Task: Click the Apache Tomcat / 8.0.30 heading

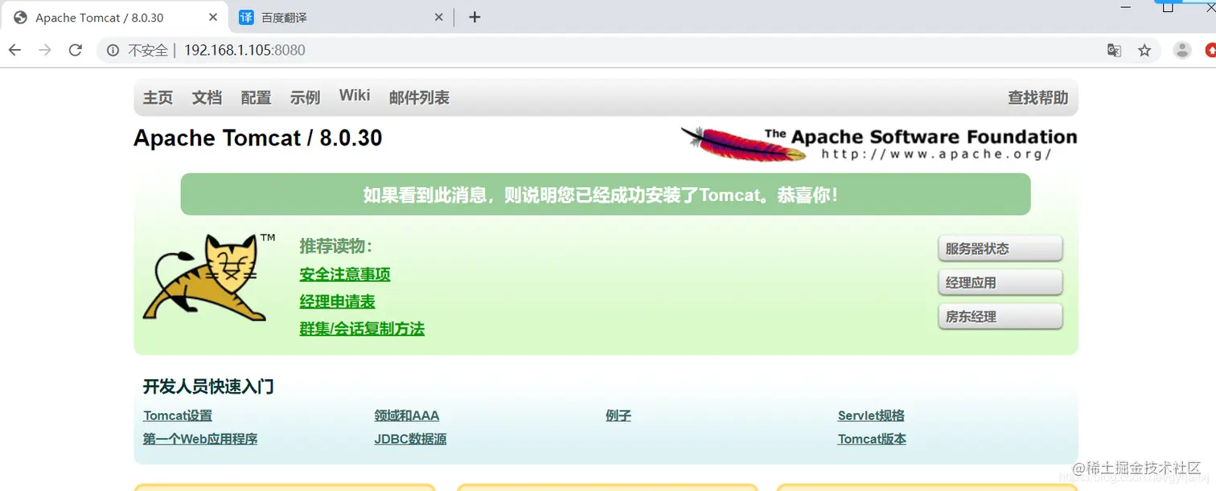Action: [258, 138]
